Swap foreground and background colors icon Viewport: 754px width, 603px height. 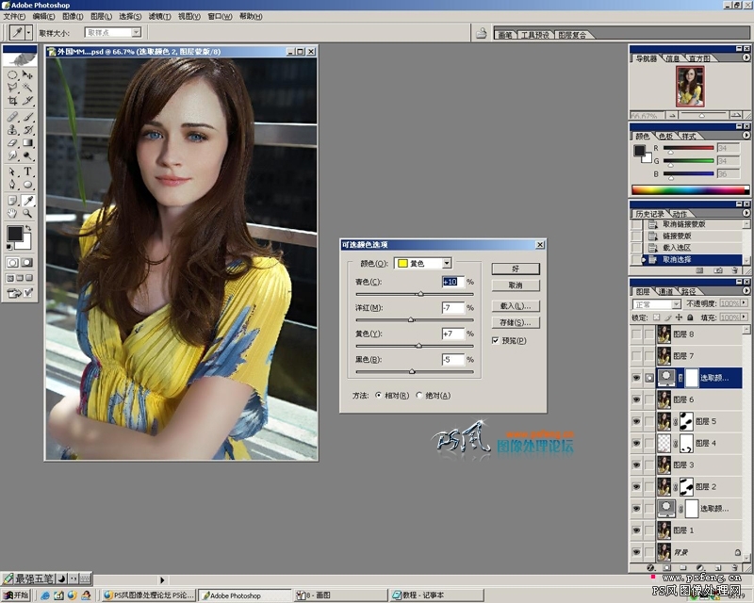coord(28,228)
